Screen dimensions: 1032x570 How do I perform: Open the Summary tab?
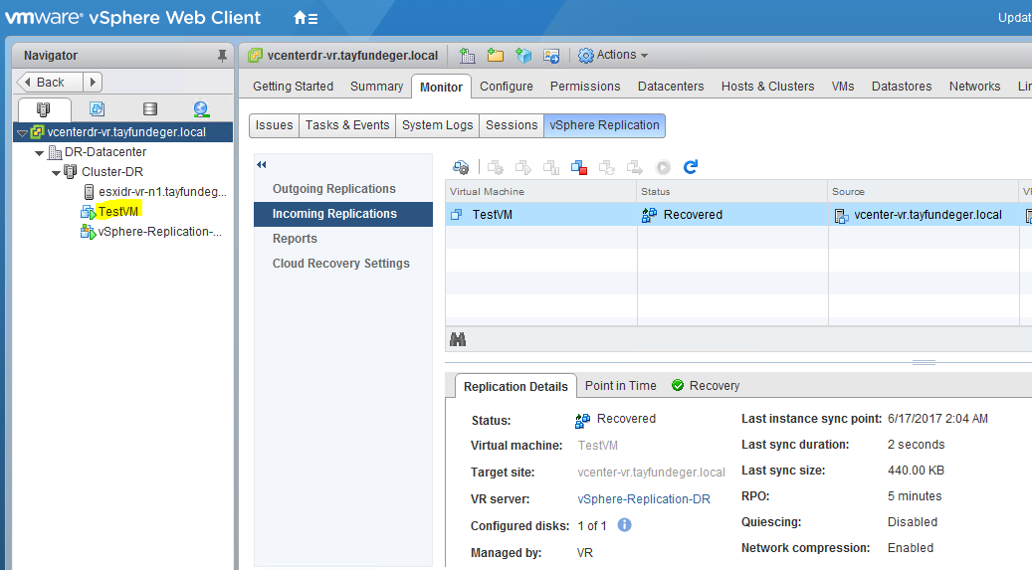(x=376, y=87)
